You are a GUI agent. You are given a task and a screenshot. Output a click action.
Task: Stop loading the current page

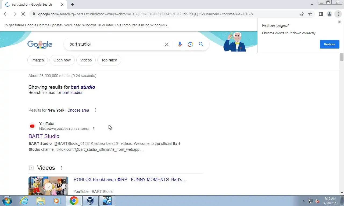pos(23,14)
